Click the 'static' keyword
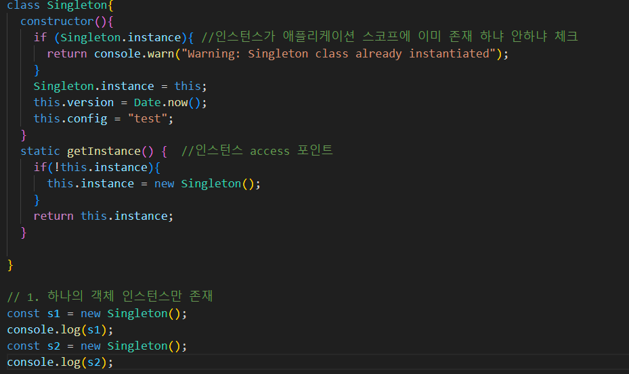The image size is (629, 374). 40,151
